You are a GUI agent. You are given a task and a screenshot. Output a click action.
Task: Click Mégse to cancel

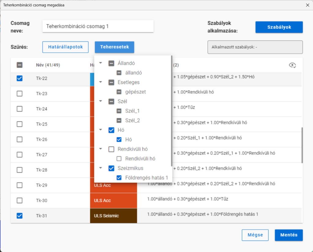pyautogui.click(x=255, y=235)
